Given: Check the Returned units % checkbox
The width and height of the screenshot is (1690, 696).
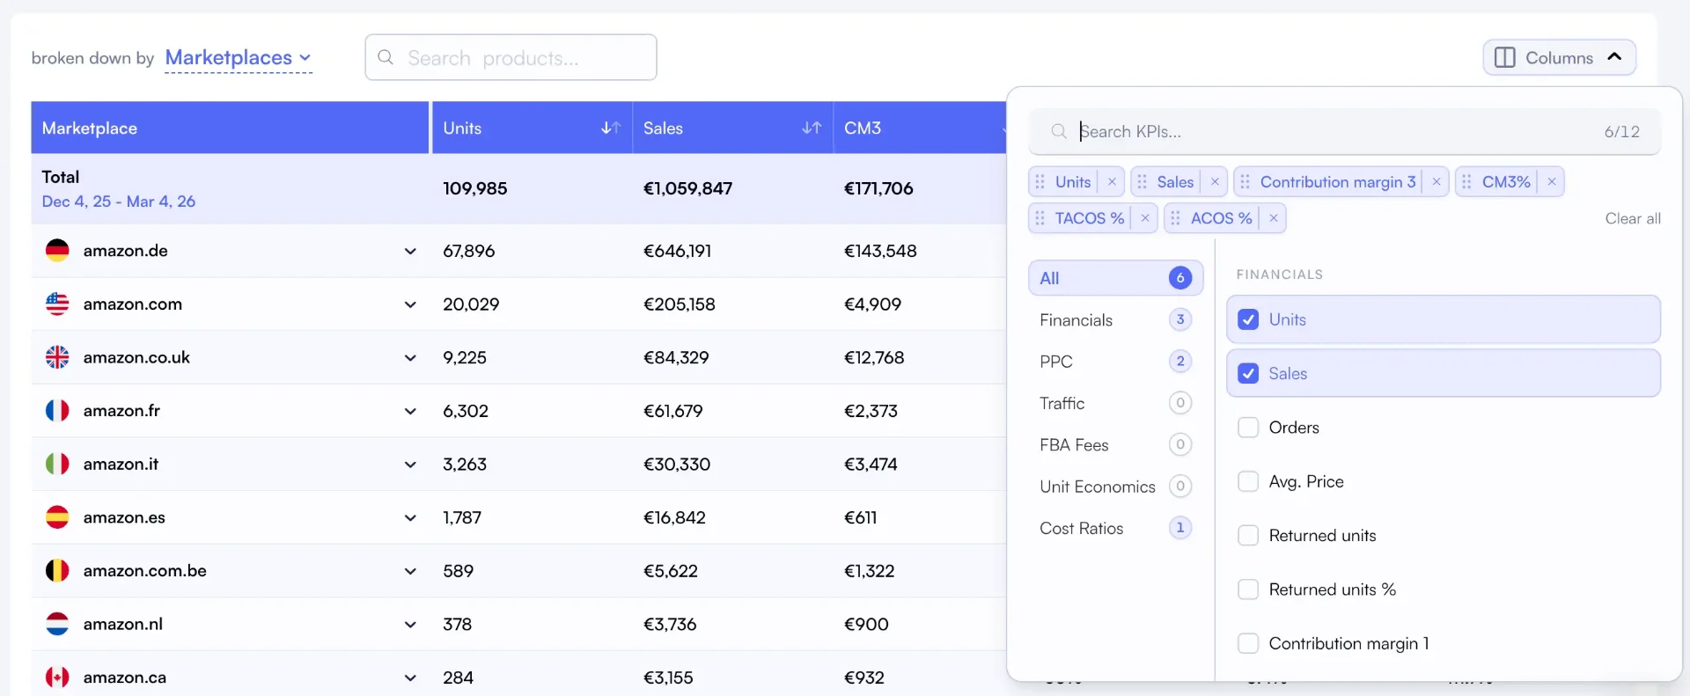Looking at the screenshot, I should [x=1248, y=590].
